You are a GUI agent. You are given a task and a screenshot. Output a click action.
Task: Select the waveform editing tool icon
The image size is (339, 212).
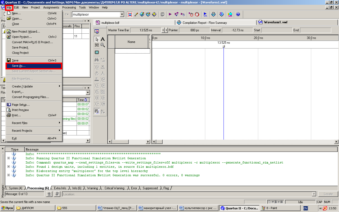[97, 45]
